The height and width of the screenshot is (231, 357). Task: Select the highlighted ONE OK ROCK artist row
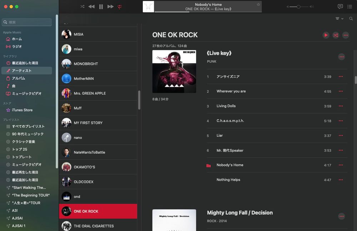click(98, 211)
